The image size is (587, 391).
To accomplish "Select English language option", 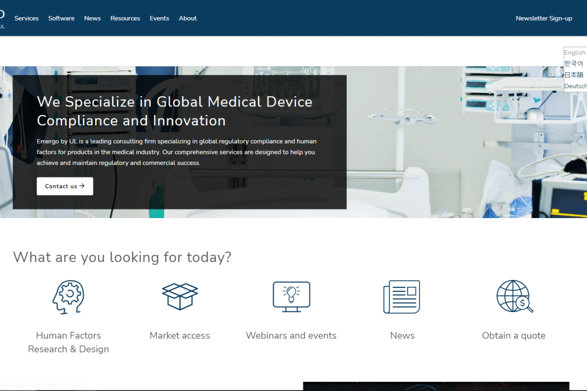I will coord(574,53).
